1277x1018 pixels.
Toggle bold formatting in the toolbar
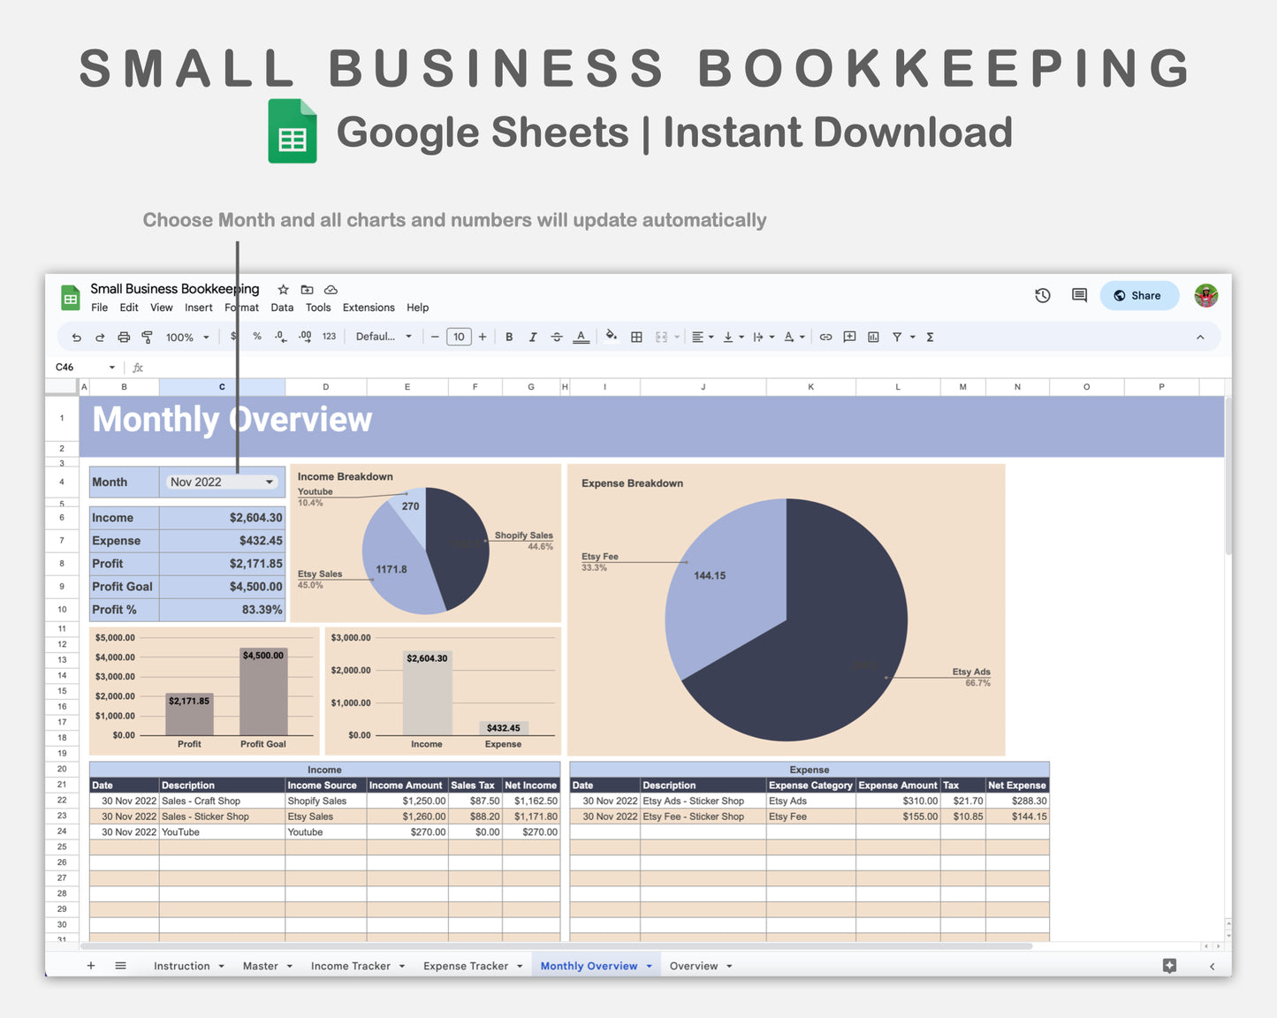(x=509, y=337)
